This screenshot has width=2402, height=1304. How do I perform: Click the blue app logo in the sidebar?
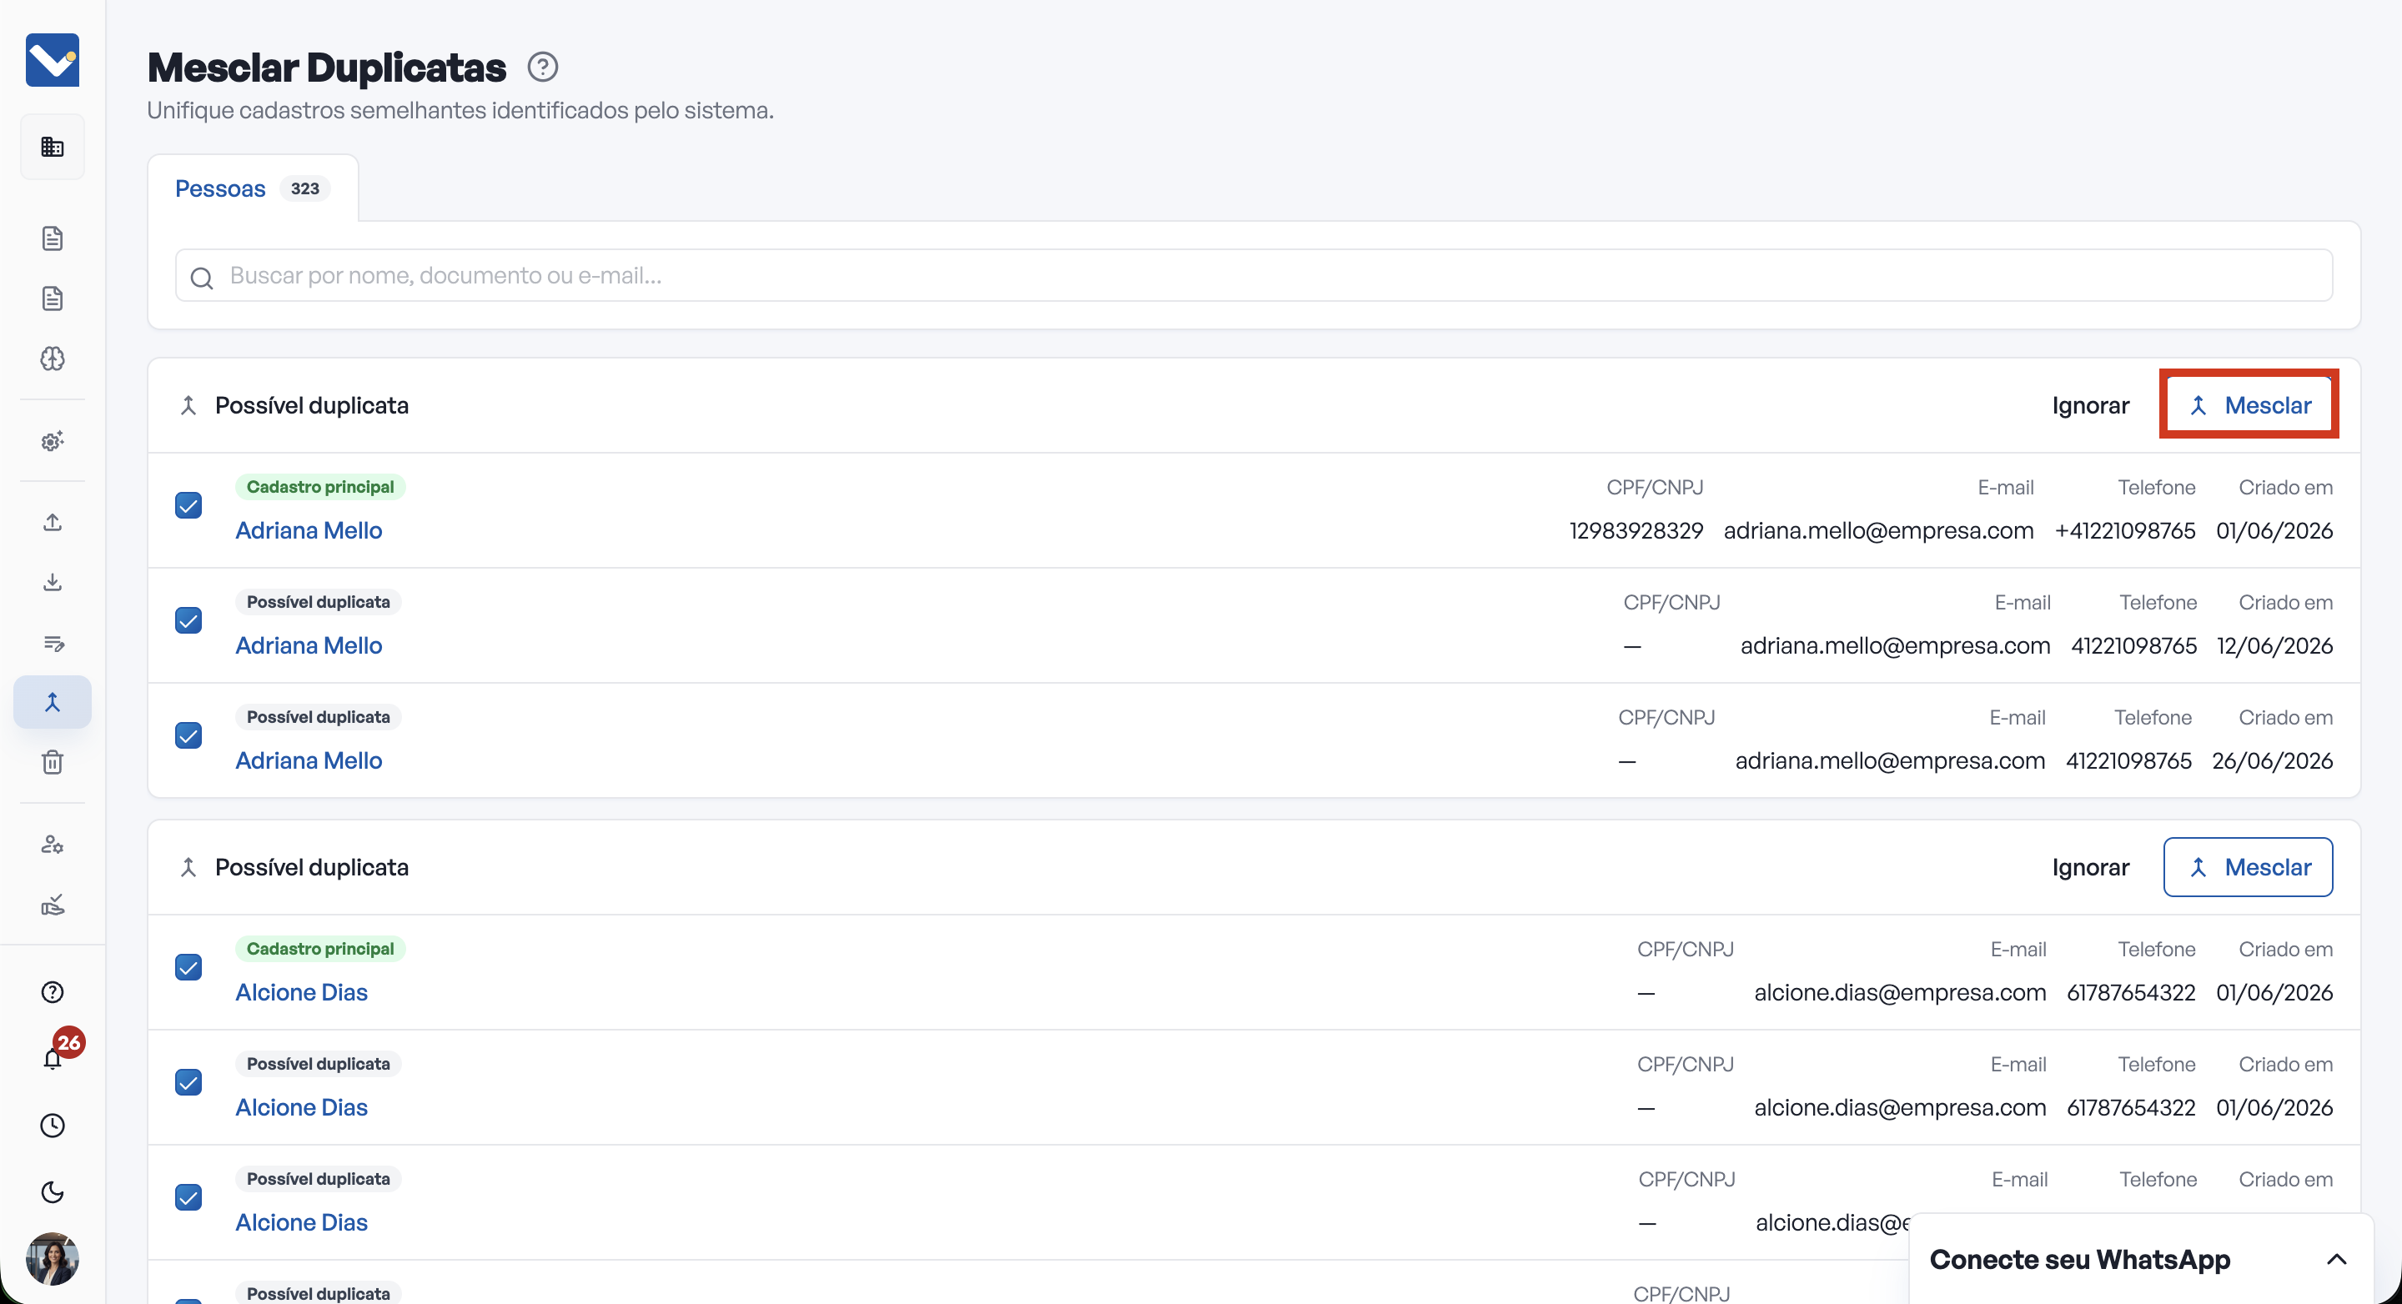(53, 60)
